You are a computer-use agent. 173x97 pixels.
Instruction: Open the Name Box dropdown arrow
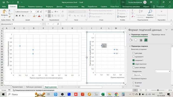(41, 24)
